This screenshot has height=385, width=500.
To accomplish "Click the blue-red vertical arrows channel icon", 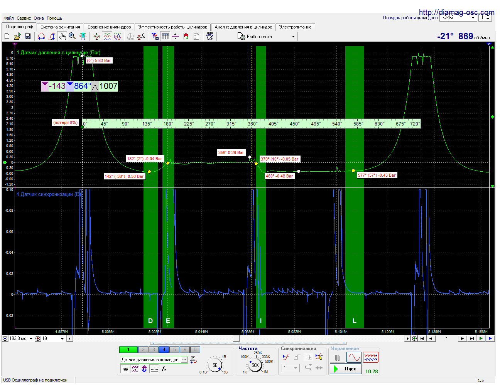I will (x=144, y=369).
